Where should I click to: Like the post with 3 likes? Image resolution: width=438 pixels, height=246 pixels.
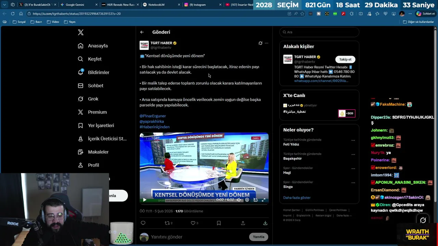tap(194, 223)
